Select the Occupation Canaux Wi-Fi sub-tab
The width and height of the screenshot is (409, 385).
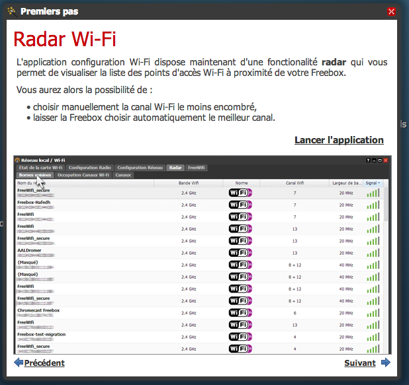[x=83, y=175]
